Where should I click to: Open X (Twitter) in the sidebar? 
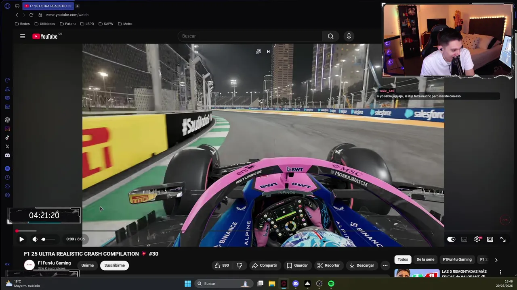tap(7, 147)
